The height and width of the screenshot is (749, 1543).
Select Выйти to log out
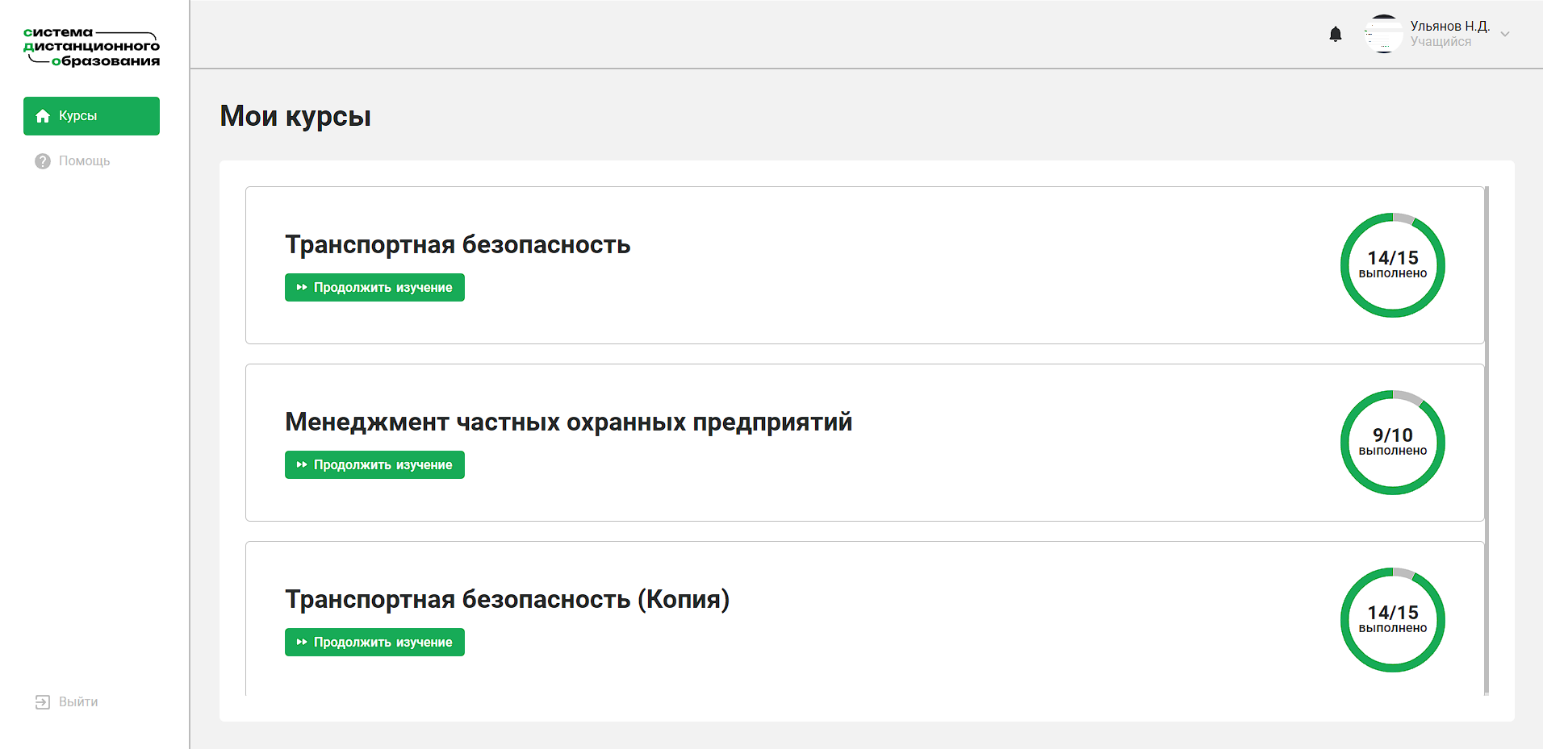pos(78,702)
